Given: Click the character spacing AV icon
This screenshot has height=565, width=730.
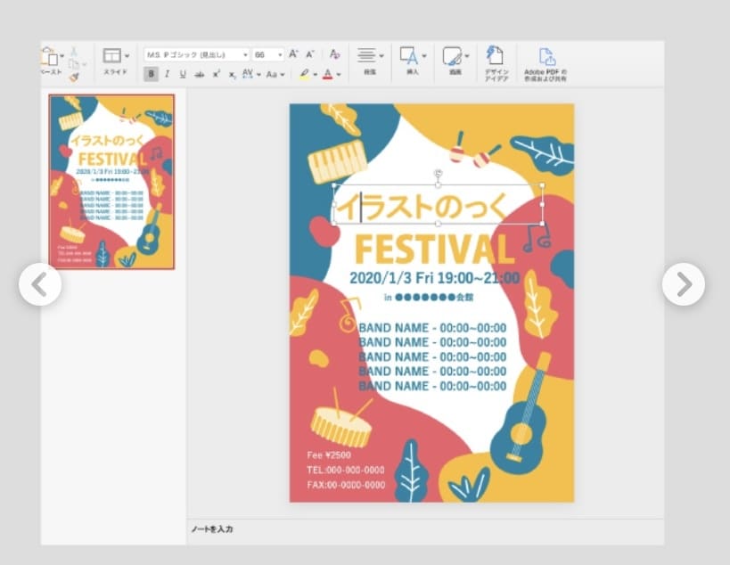Looking at the screenshot, I should [248, 74].
